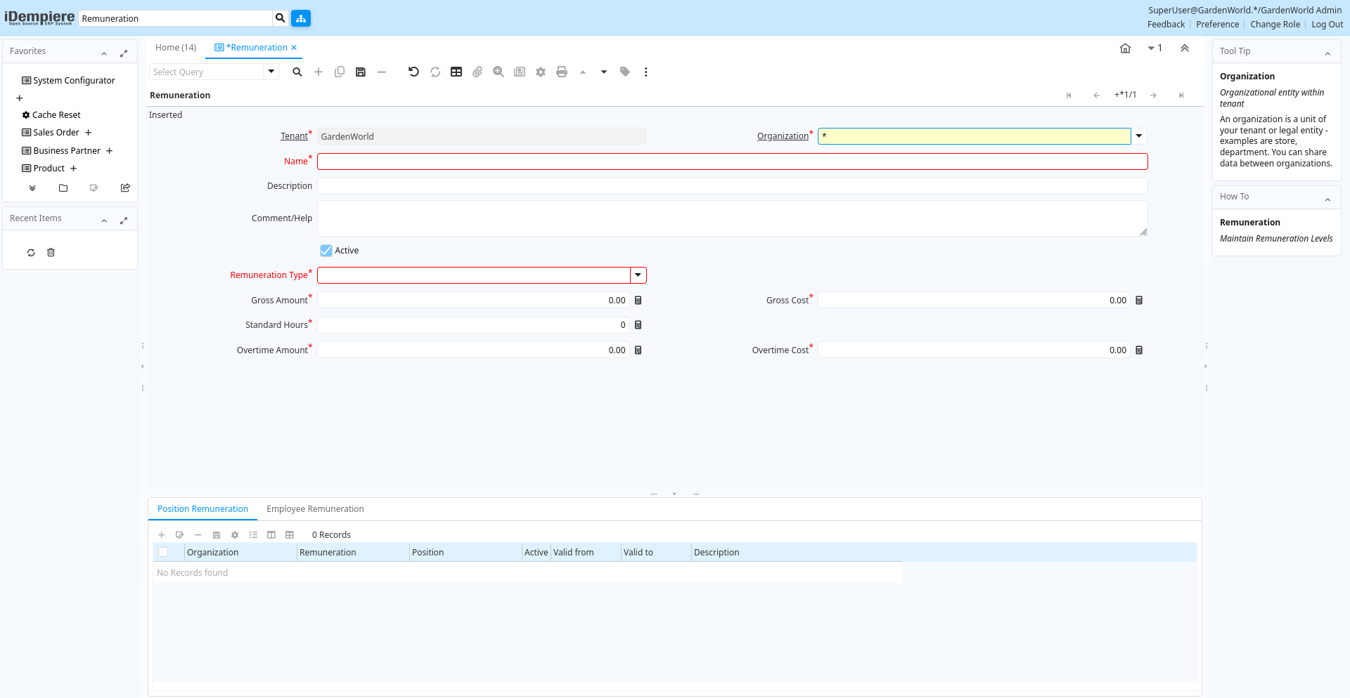Click the menu tree icon beside search
The height and width of the screenshot is (698, 1350).
tap(301, 18)
